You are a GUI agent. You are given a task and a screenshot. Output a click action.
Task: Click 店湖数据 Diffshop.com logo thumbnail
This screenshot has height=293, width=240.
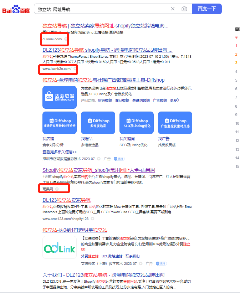tap(60, 97)
